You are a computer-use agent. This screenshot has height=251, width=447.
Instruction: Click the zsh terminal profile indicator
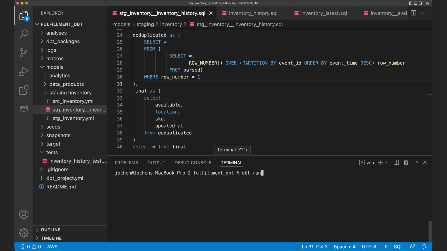pyautogui.click(x=367, y=163)
